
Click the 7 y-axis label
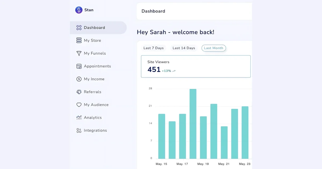click(x=151, y=141)
